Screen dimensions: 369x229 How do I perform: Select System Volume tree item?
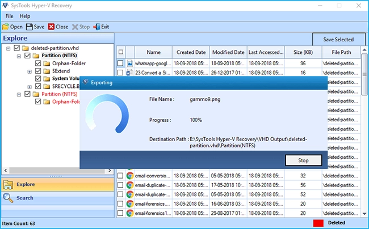coord(66,78)
